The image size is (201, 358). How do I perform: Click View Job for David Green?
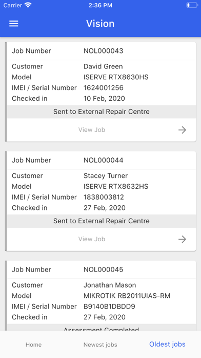[92, 130]
